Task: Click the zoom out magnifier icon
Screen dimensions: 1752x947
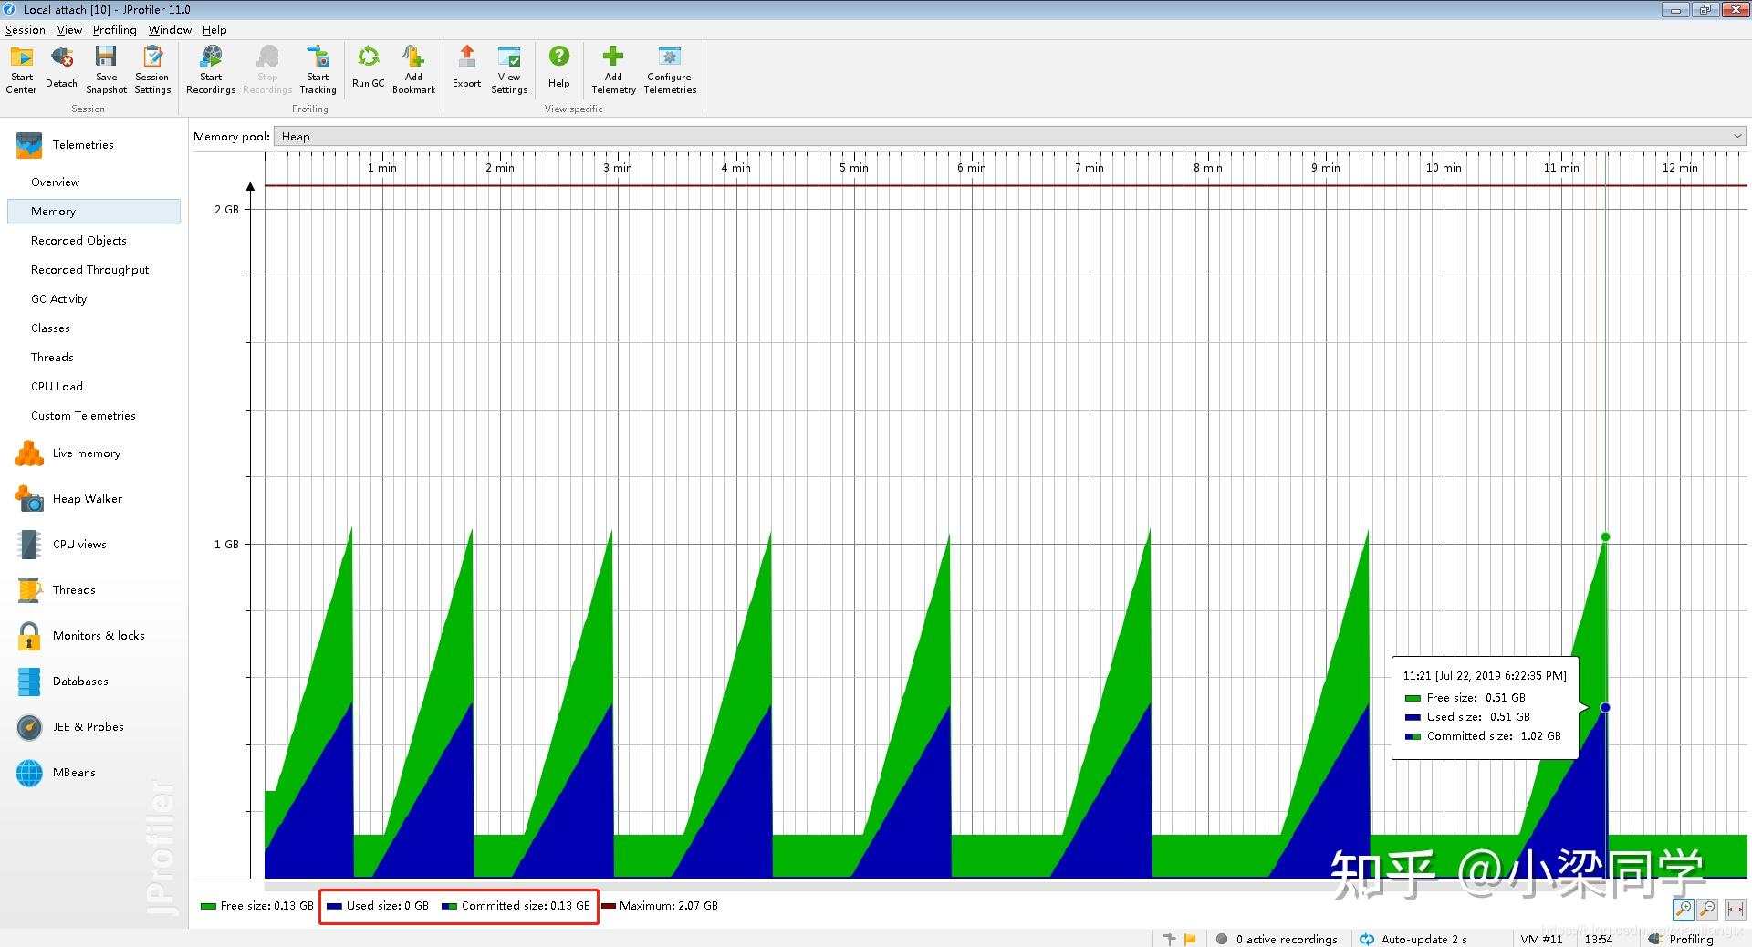Action: (x=1707, y=909)
